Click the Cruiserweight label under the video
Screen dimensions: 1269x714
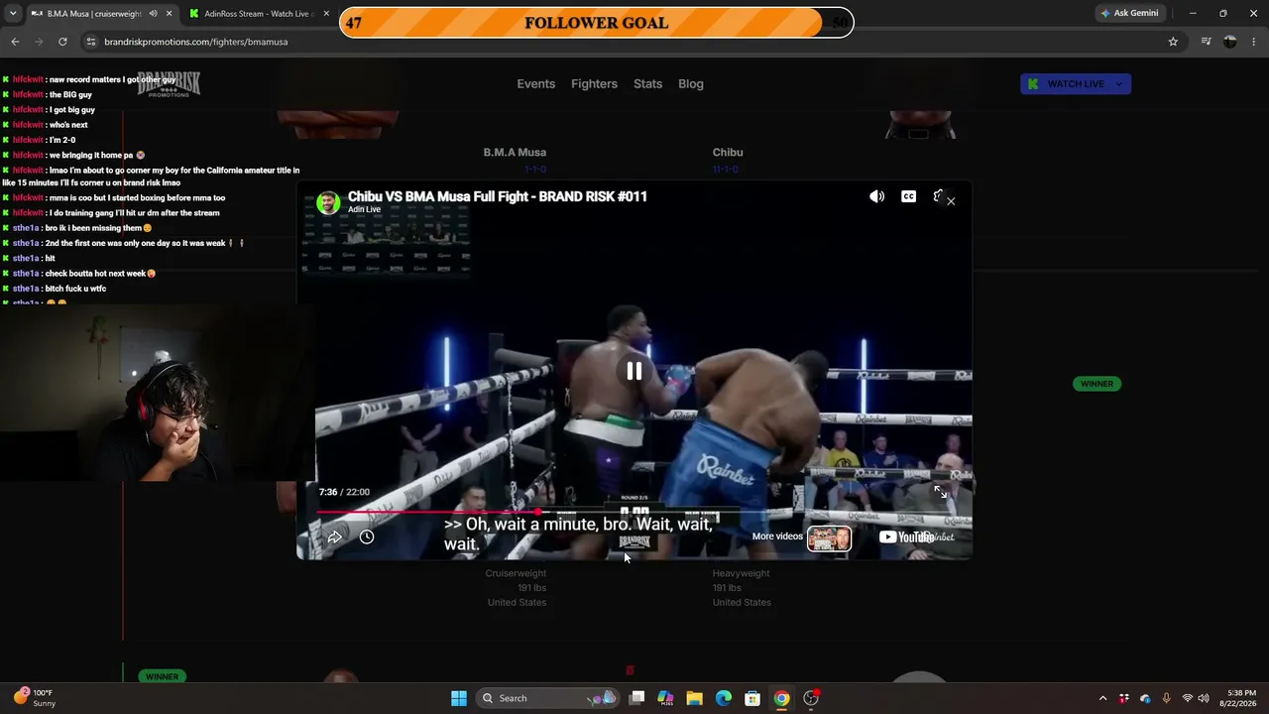(516, 573)
